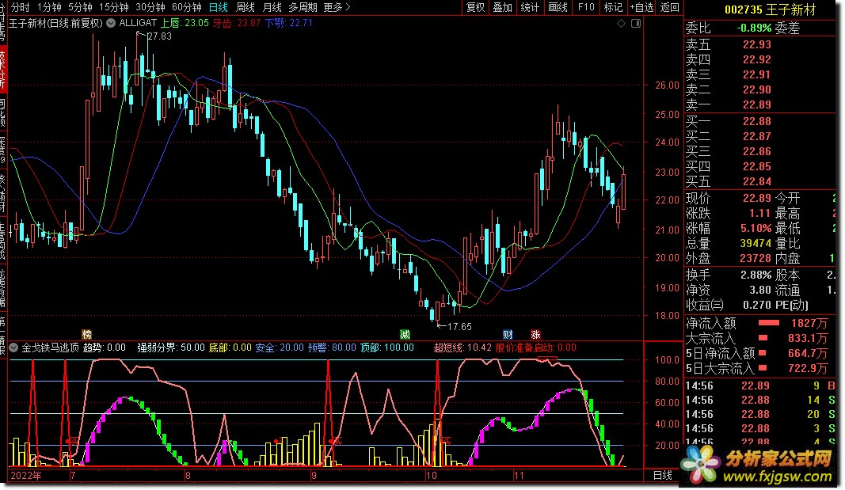Click month 10 marker on timeline
This screenshot has width=845, height=490.
click(431, 476)
